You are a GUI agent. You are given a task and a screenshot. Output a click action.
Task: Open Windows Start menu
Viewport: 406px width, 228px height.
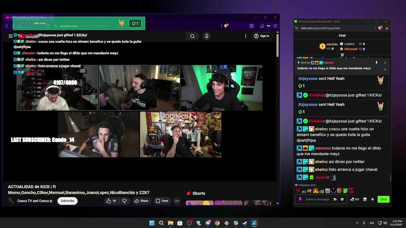pyautogui.click(x=152, y=223)
